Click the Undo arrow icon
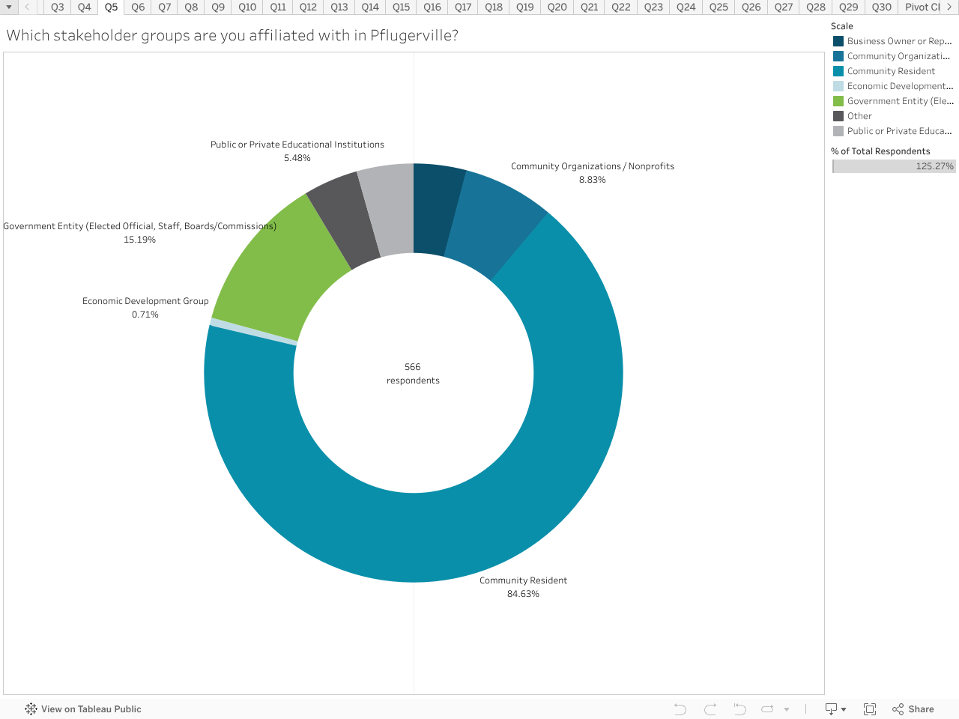 680,709
